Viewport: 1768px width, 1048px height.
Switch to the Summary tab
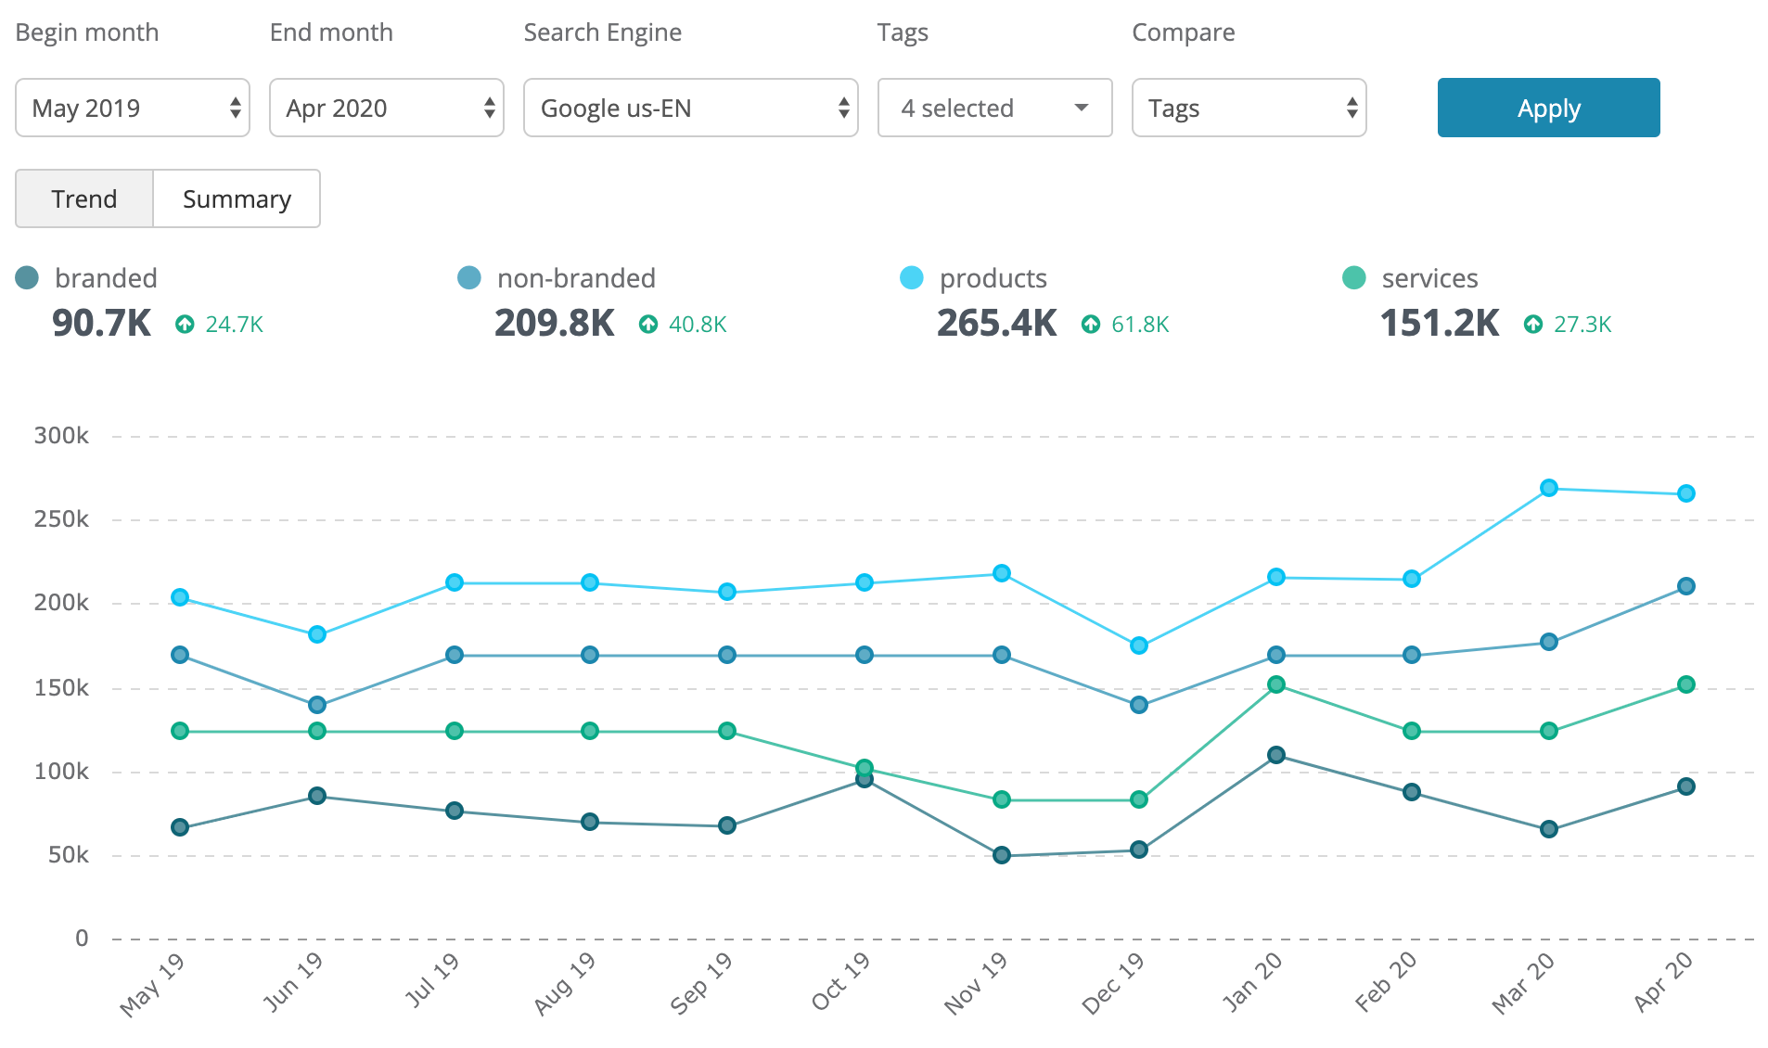click(237, 198)
